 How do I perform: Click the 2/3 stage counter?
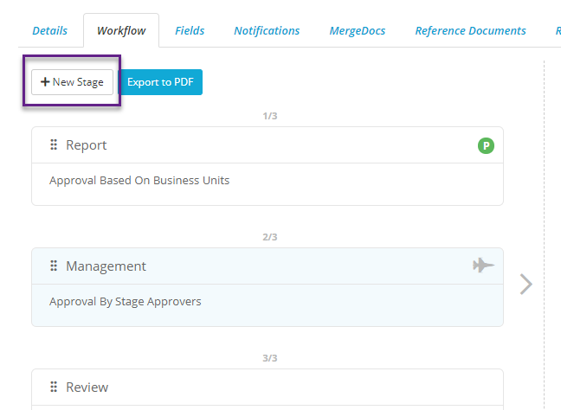coord(270,237)
